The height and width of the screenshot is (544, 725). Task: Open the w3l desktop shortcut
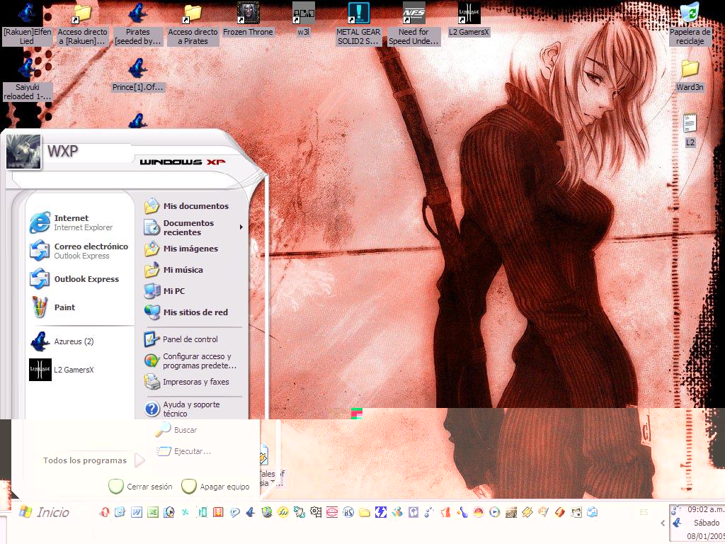click(303, 19)
